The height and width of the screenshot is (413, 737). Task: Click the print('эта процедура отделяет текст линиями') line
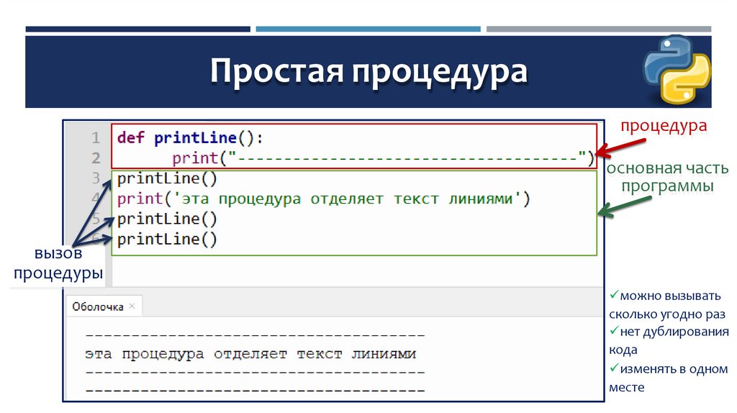pos(323,199)
